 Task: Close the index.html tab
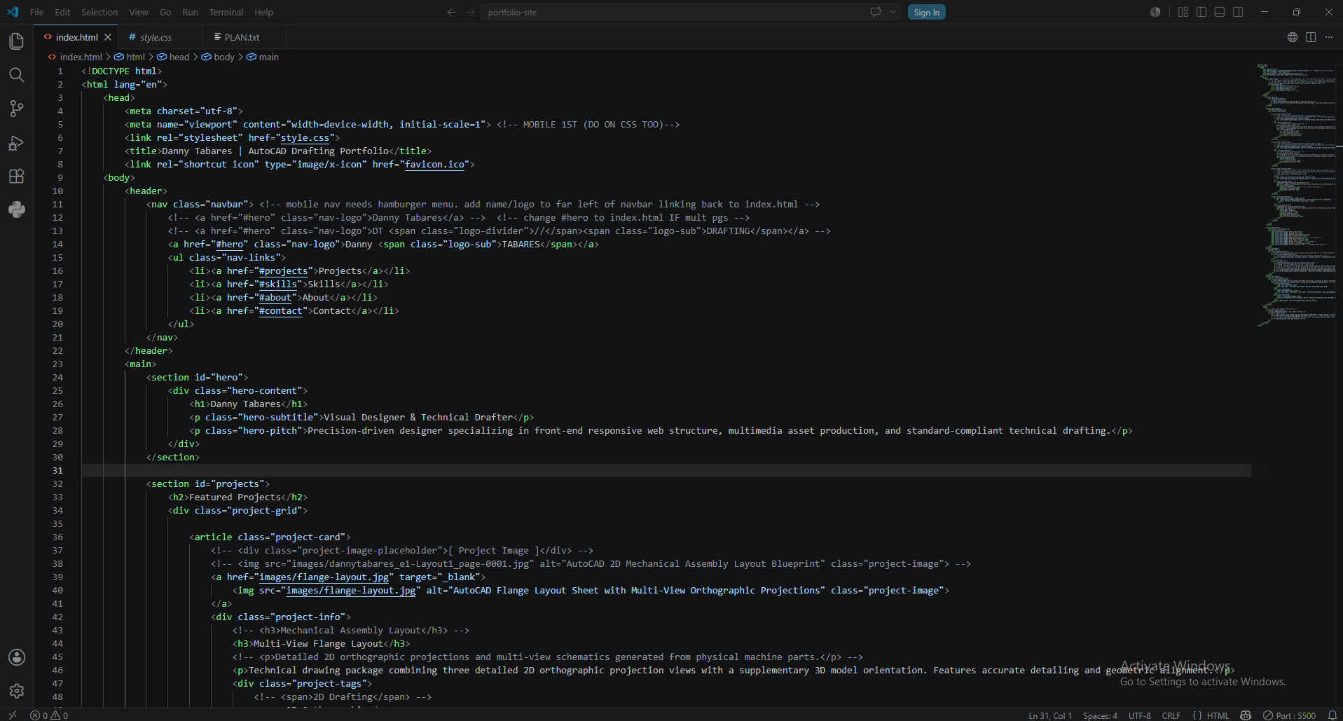click(108, 37)
